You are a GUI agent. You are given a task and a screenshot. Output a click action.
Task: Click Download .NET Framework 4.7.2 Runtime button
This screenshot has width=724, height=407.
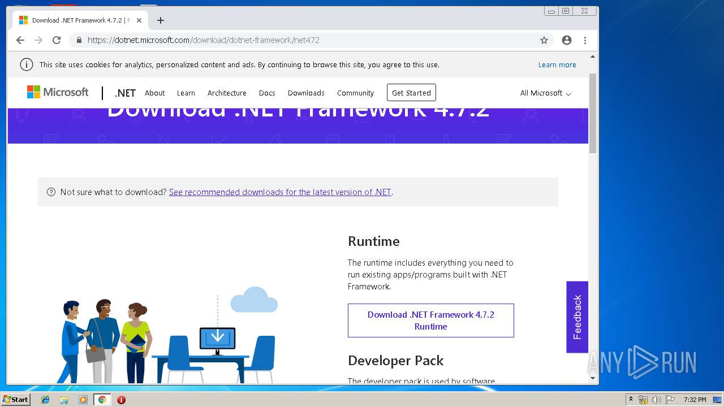click(431, 321)
